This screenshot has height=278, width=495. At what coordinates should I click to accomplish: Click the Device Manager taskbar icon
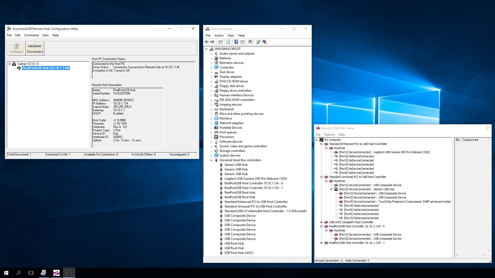tap(44, 273)
